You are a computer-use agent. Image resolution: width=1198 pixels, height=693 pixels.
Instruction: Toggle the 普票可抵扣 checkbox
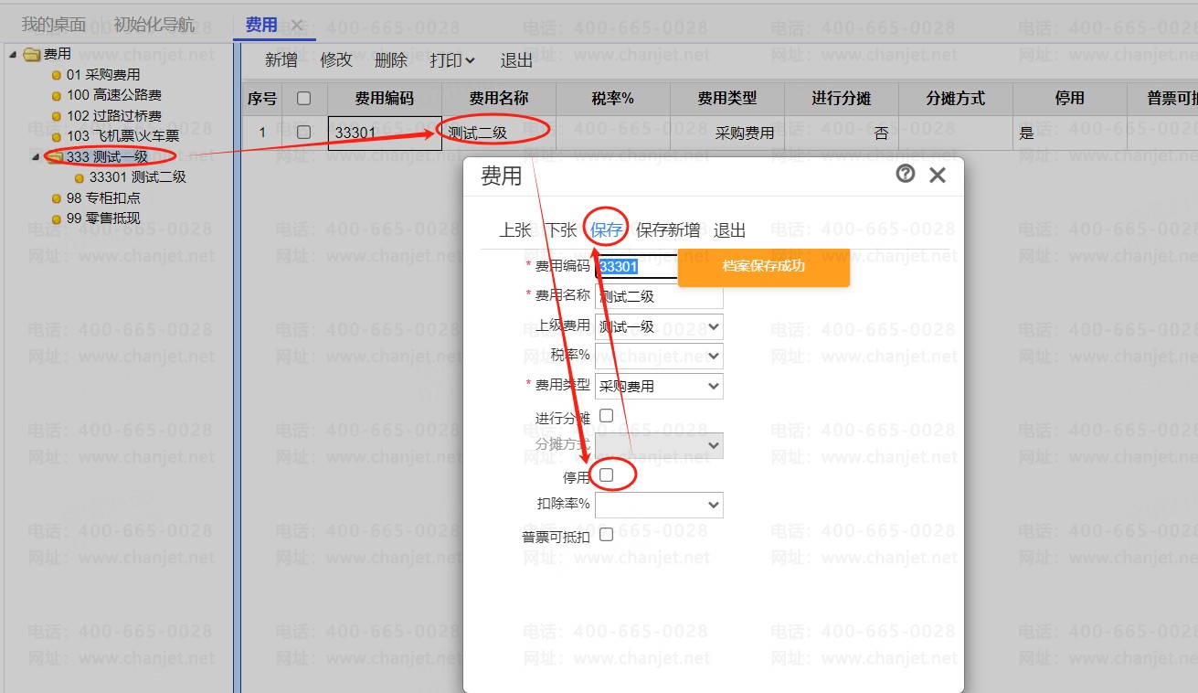(606, 535)
